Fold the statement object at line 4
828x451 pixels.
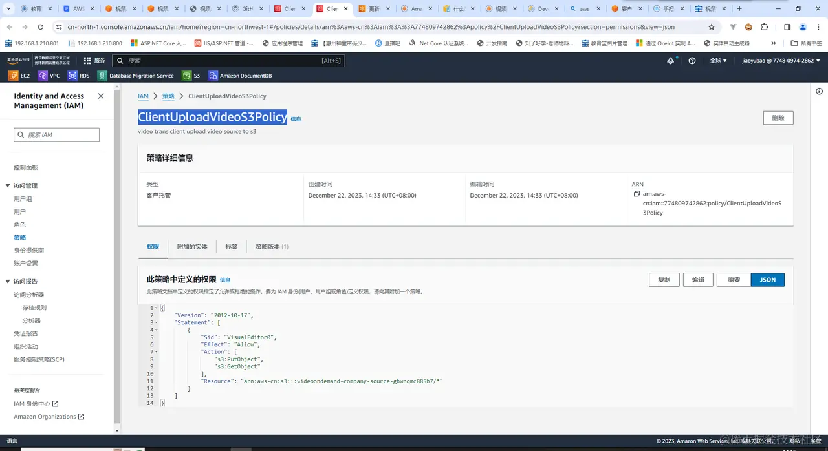pos(157,330)
